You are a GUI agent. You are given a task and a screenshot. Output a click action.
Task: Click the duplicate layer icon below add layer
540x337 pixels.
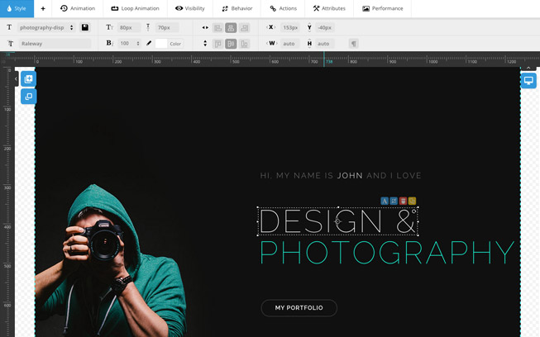pos(28,97)
